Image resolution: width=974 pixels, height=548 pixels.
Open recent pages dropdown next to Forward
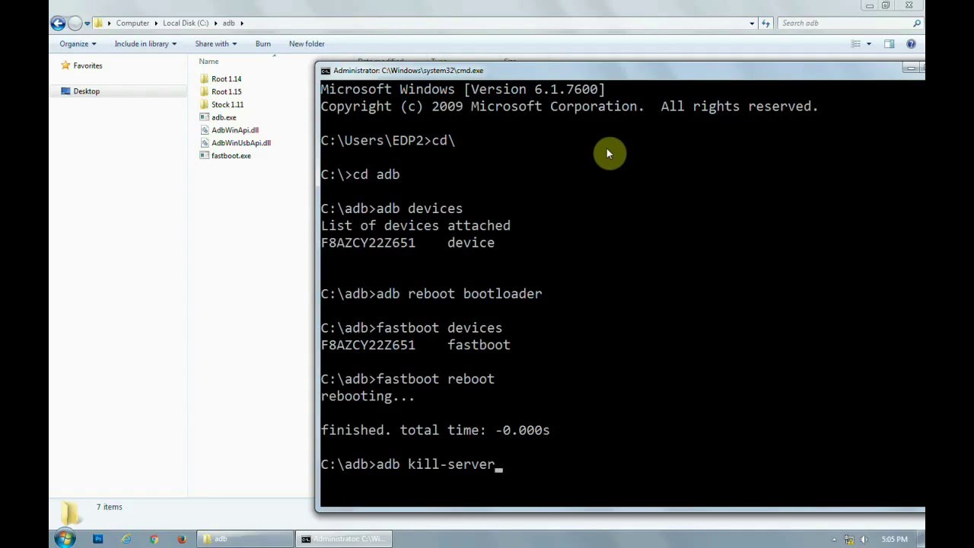87,24
